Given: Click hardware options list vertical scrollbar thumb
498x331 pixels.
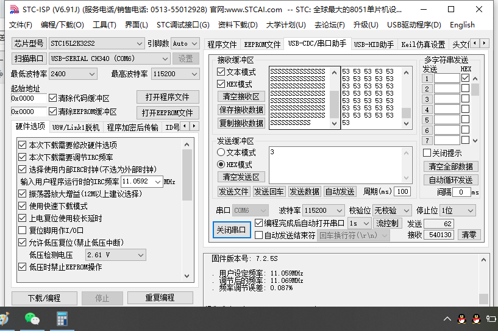Looking at the screenshot, I should [x=187, y=175].
